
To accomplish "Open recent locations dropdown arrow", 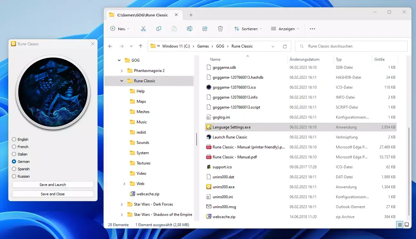I will [x=131, y=46].
